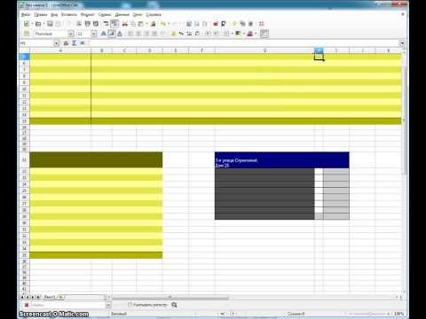Image resolution: width=426 pixels, height=319 pixels.
Task: Open background color dropdown arrow
Action: point(244,34)
